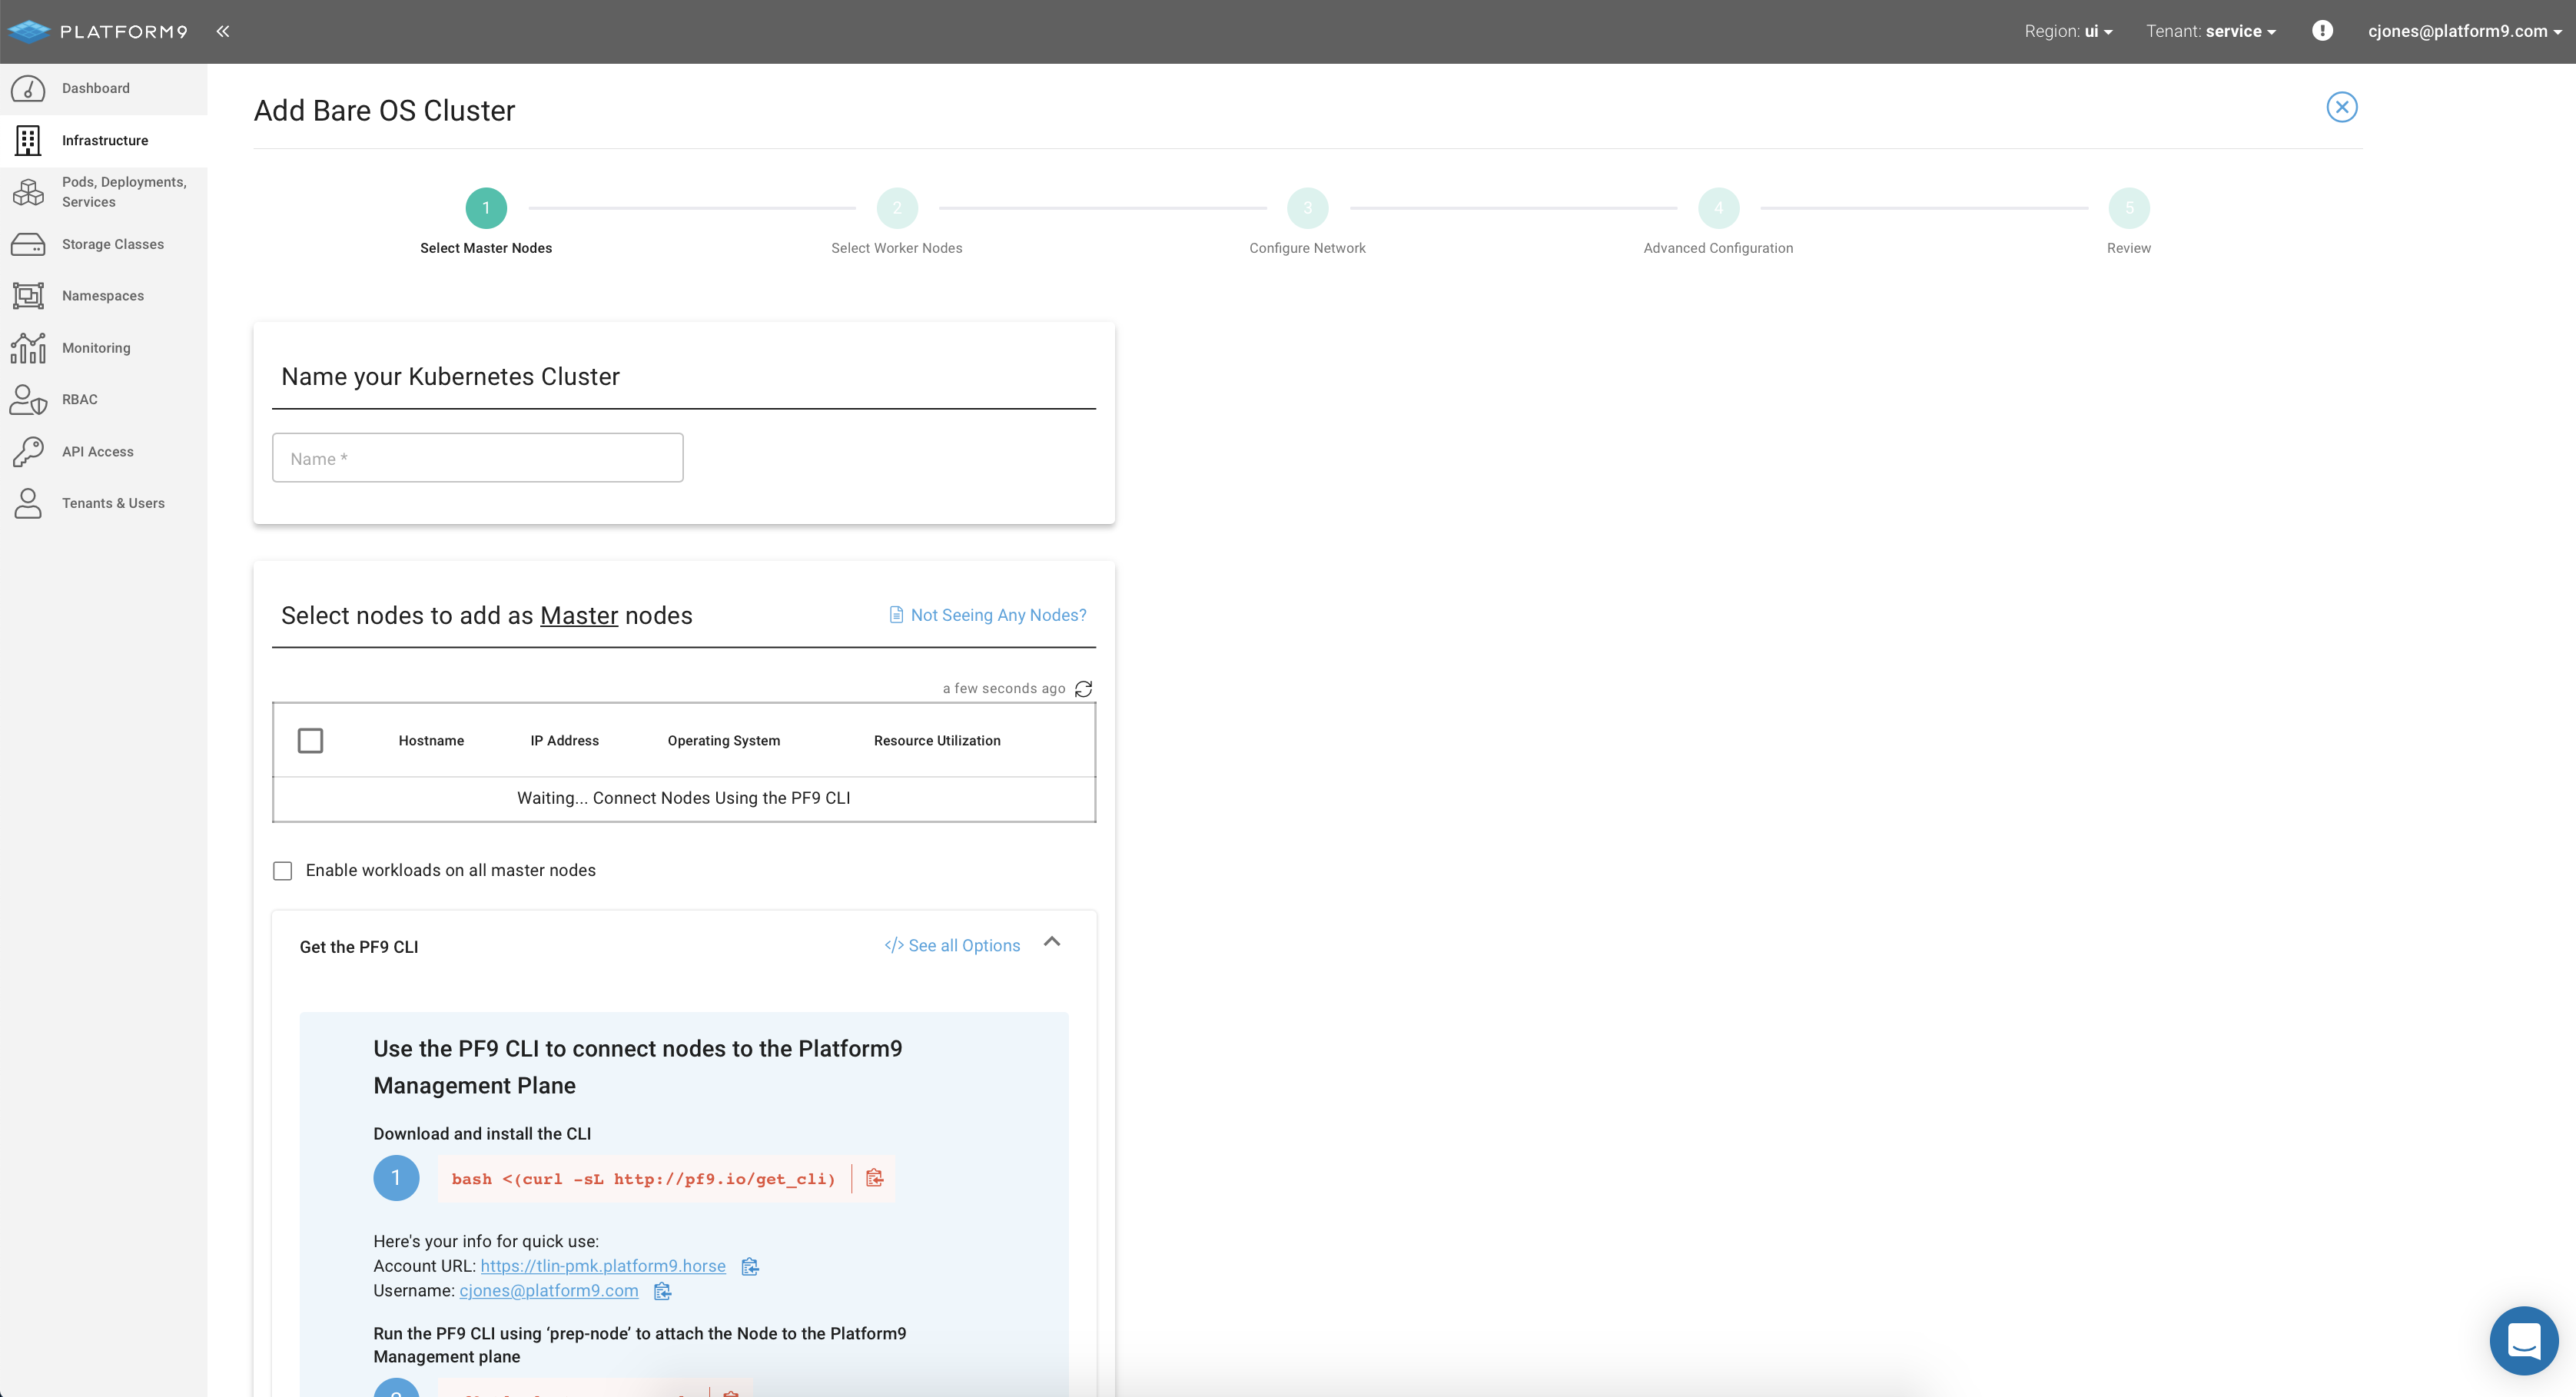Click the Monitoring chart icon

28,348
